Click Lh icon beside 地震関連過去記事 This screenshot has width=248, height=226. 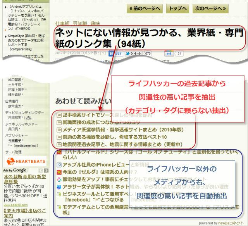click(x=59, y=144)
